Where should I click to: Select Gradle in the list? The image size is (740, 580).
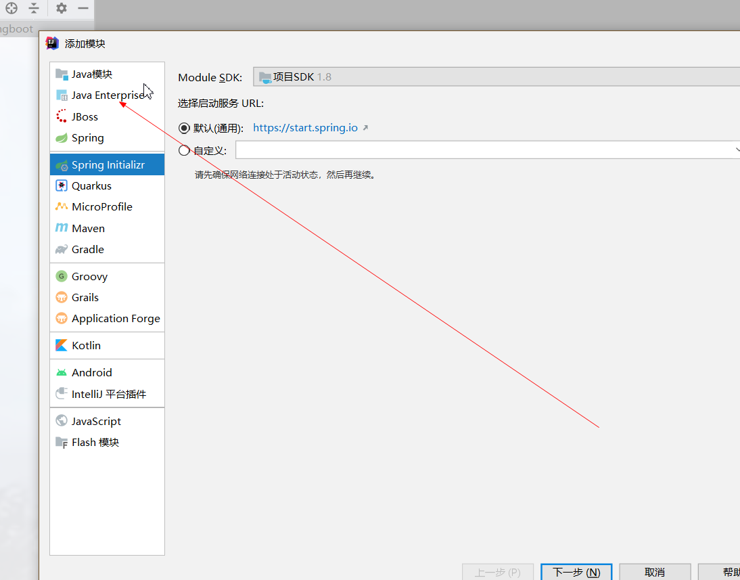pos(107,249)
